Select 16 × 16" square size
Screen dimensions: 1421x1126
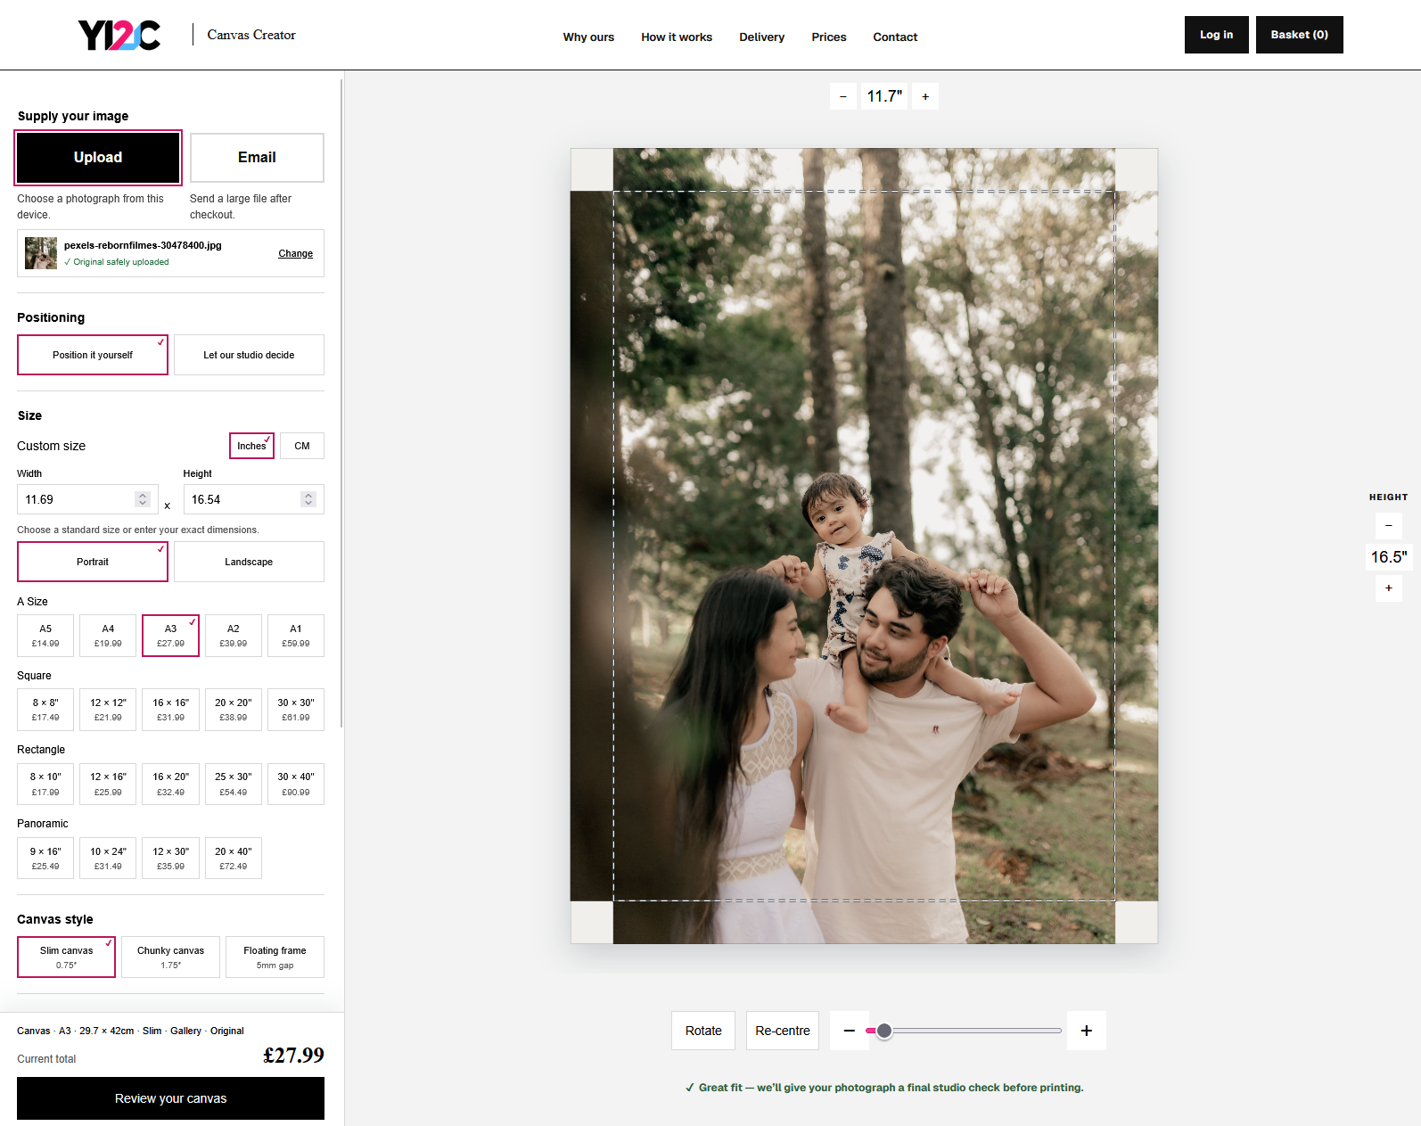170,710
